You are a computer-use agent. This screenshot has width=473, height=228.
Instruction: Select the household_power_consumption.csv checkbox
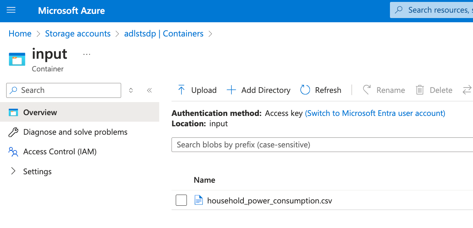click(181, 200)
